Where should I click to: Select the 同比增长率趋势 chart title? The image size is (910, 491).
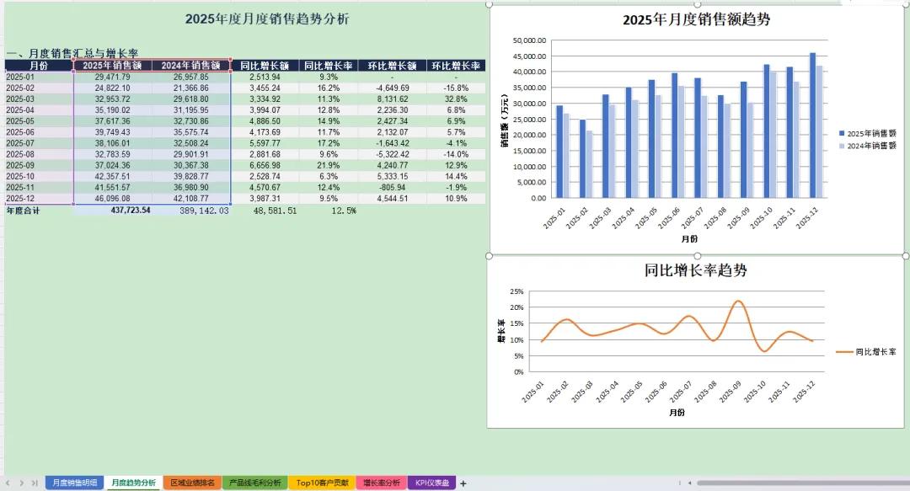696,270
